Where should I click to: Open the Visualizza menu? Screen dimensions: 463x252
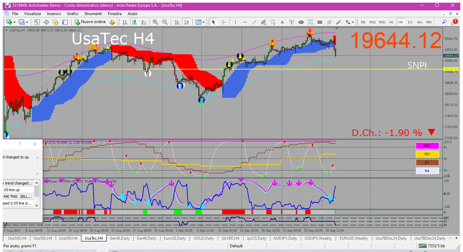click(x=32, y=14)
